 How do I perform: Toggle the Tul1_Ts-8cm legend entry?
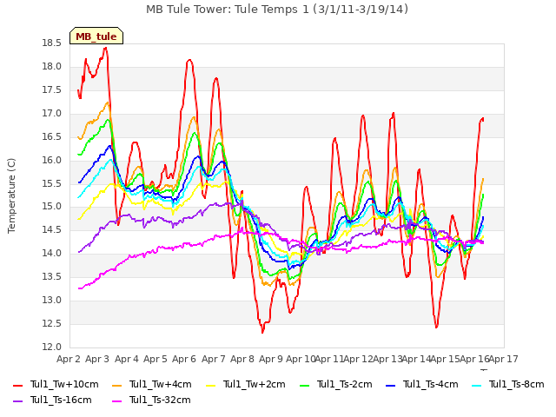507,384
